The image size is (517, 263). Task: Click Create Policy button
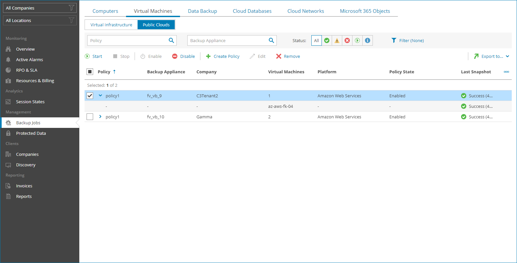click(223, 56)
